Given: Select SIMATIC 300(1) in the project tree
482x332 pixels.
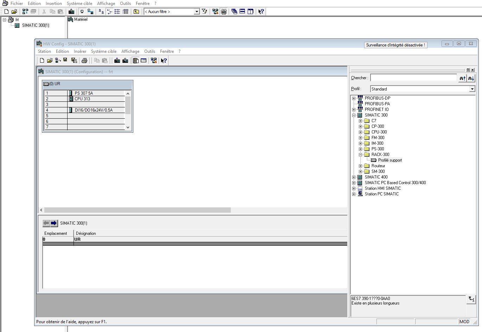Looking at the screenshot, I should pyautogui.click(x=36, y=25).
